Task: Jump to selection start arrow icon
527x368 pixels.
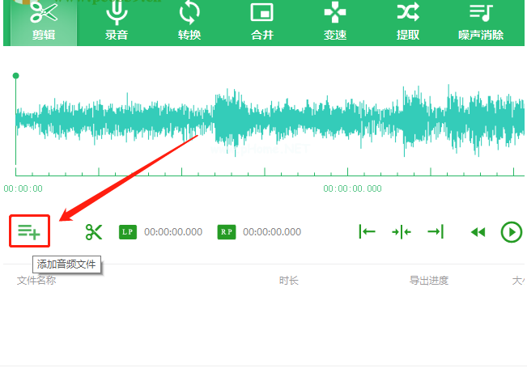Action: (x=368, y=232)
